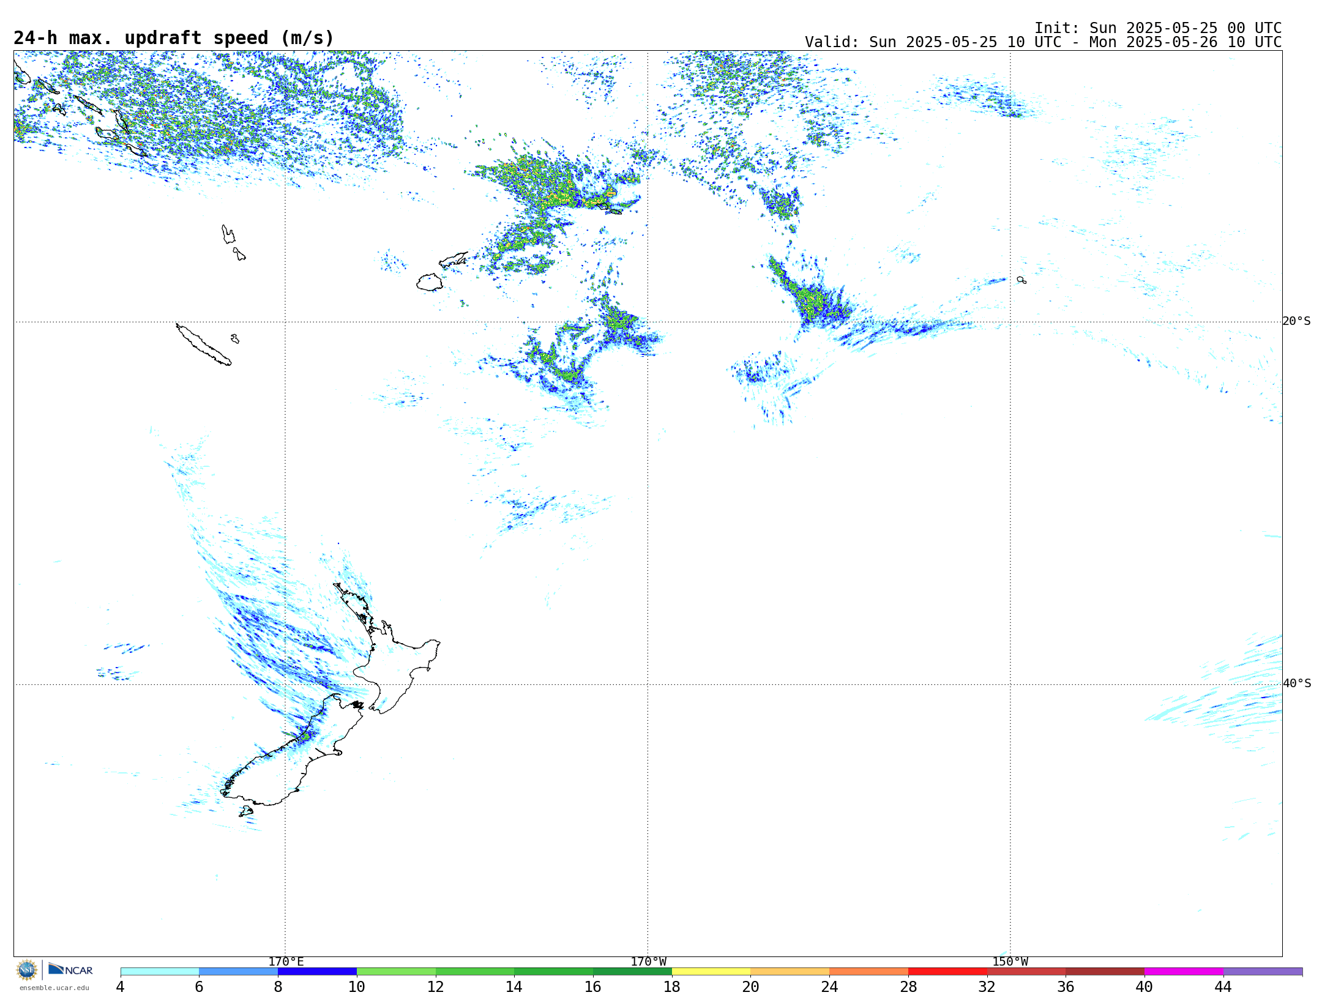Click the colorbar tick label '14'

pos(514,986)
